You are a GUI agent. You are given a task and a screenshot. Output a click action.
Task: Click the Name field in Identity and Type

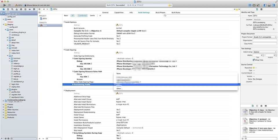(265, 16)
